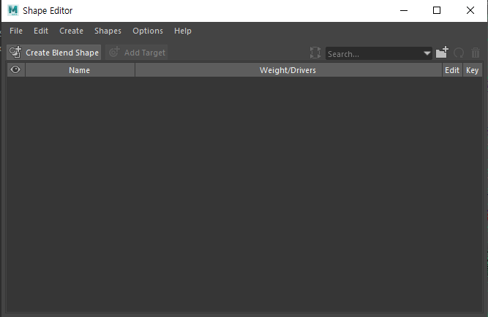
Task: Click the trash delete icon
Action: tap(476, 53)
